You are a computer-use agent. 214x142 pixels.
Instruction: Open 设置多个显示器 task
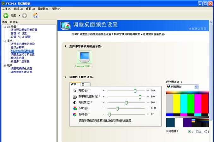(x=20, y=62)
